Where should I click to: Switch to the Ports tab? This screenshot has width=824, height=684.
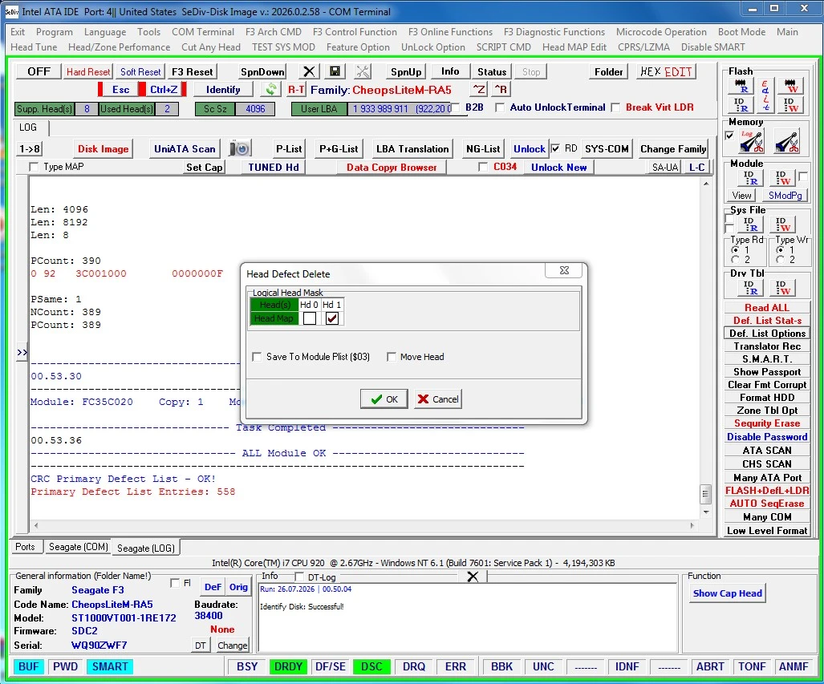point(25,547)
